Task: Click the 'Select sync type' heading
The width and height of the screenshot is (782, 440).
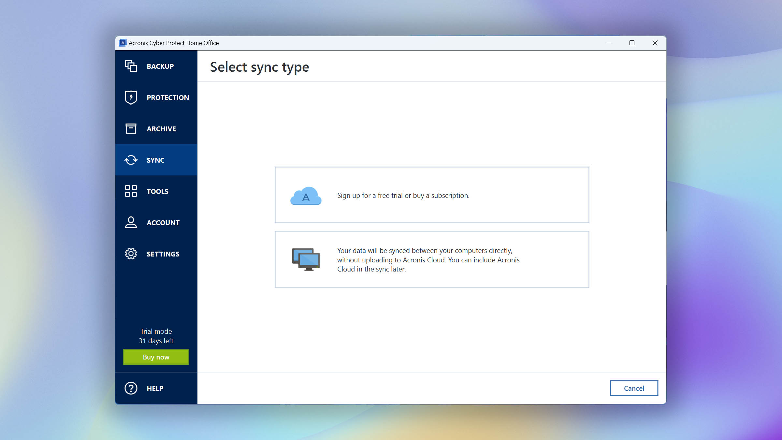Action: pyautogui.click(x=259, y=67)
